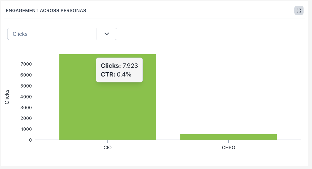Click the 7000 y-axis tick label
This screenshot has width=312, height=169.
tap(26, 64)
